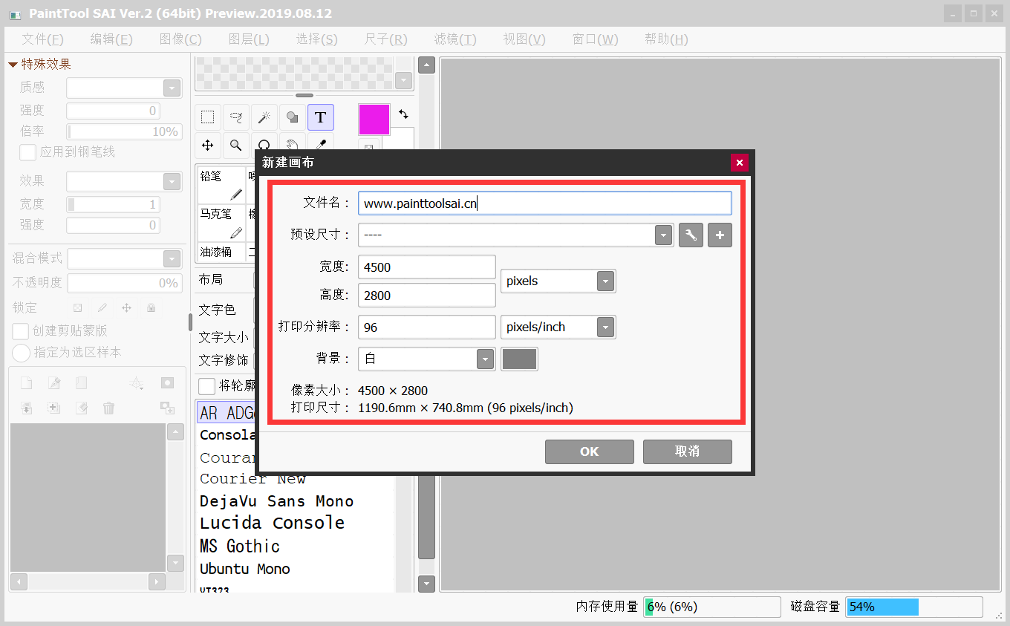1010x626 pixels.
Task: Click the 高度 height field showing 2800
Action: click(427, 296)
